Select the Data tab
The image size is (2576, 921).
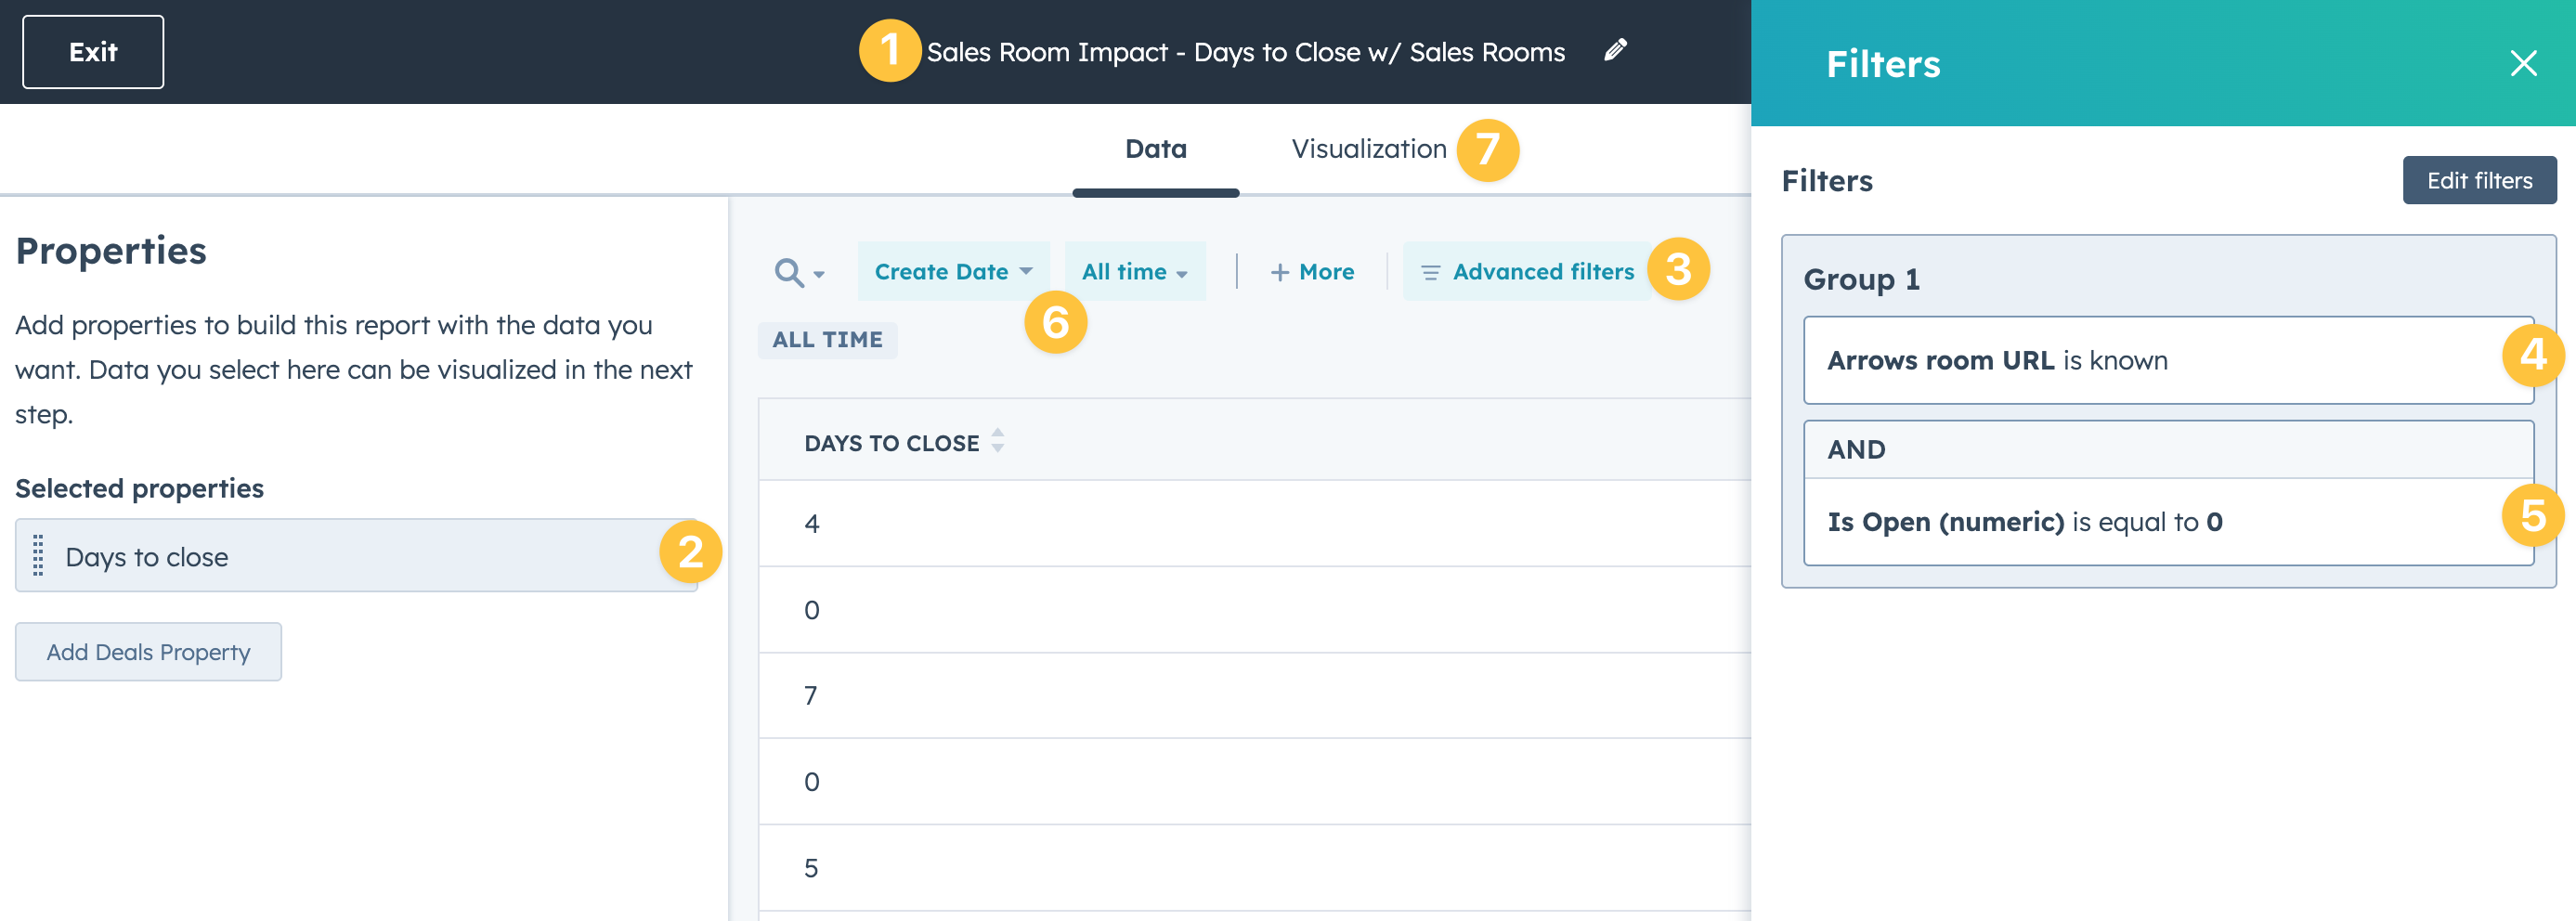click(1155, 149)
